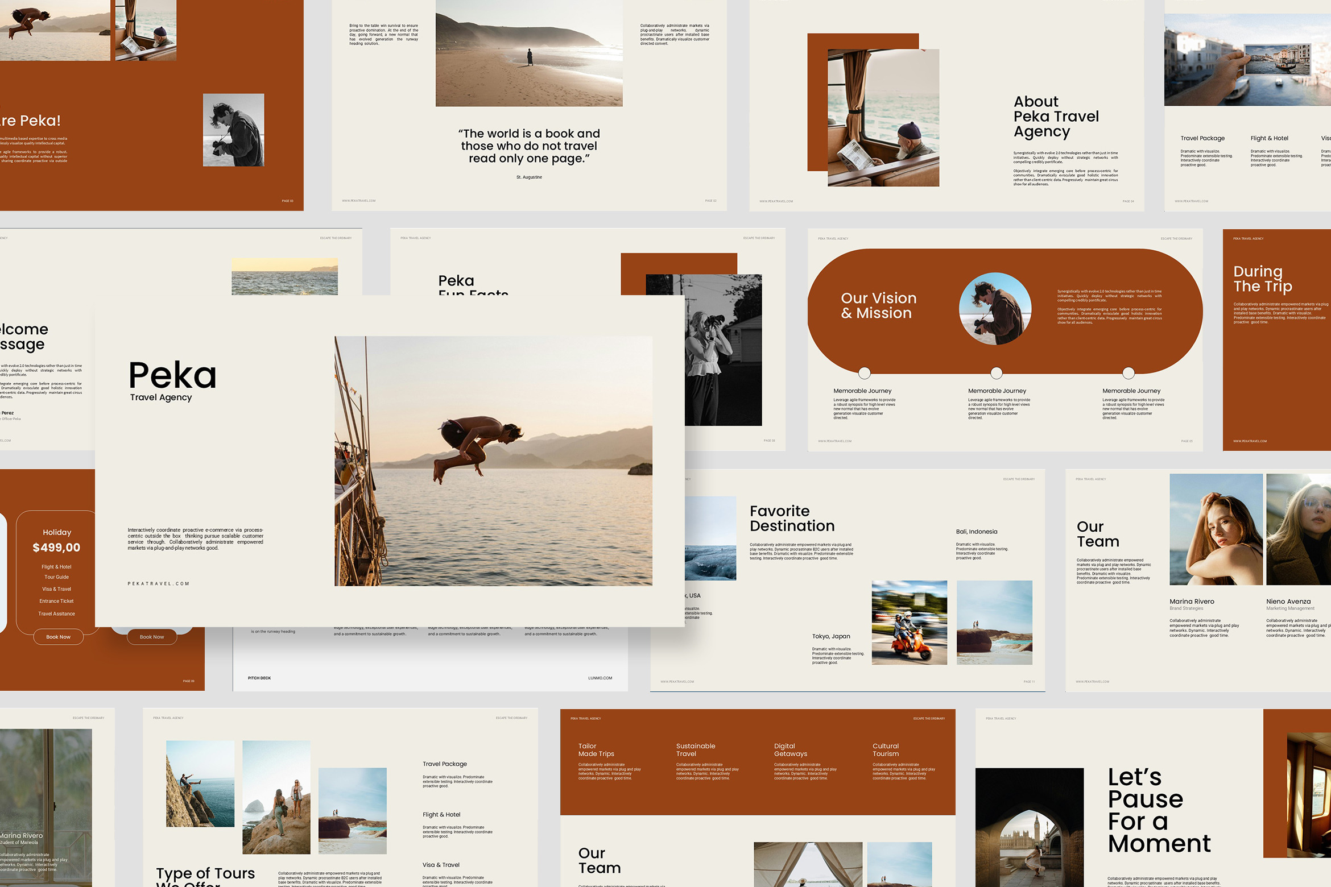Image resolution: width=1331 pixels, height=887 pixels.
Task: Click the Holiday $499,00 price text
Action: tap(56, 548)
